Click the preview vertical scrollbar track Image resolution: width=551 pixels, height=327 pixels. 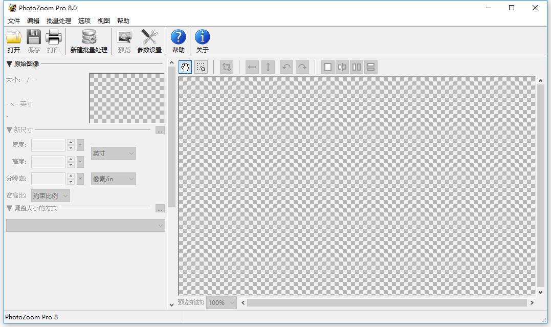coord(540,186)
